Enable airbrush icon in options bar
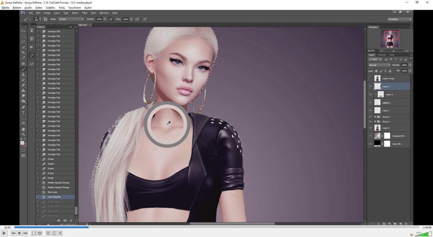Viewport: 433px width, 237px height. pos(137,19)
